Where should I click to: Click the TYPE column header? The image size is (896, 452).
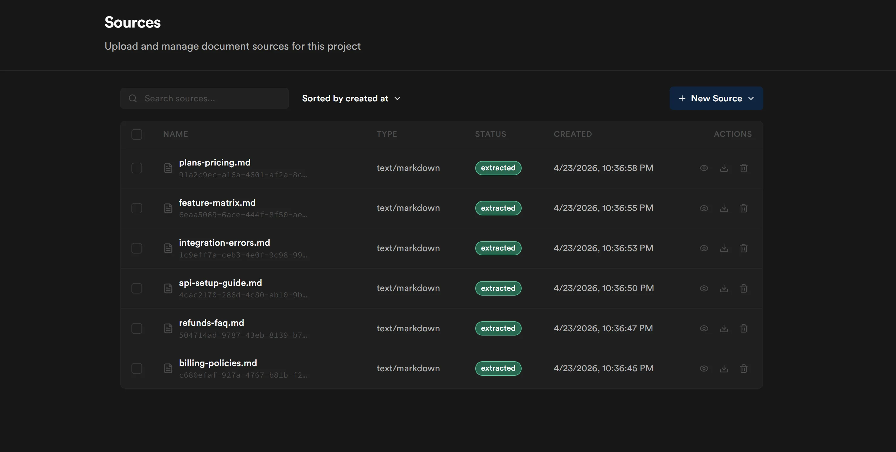point(387,134)
